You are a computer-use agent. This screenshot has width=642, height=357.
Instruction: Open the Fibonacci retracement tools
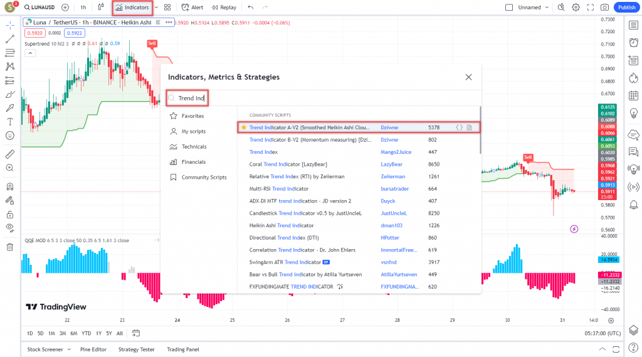point(10,53)
